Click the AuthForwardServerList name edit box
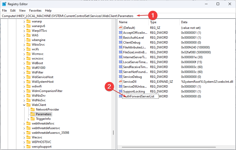Image resolution: width=236 pixels, height=150 pixels. coord(141,96)
